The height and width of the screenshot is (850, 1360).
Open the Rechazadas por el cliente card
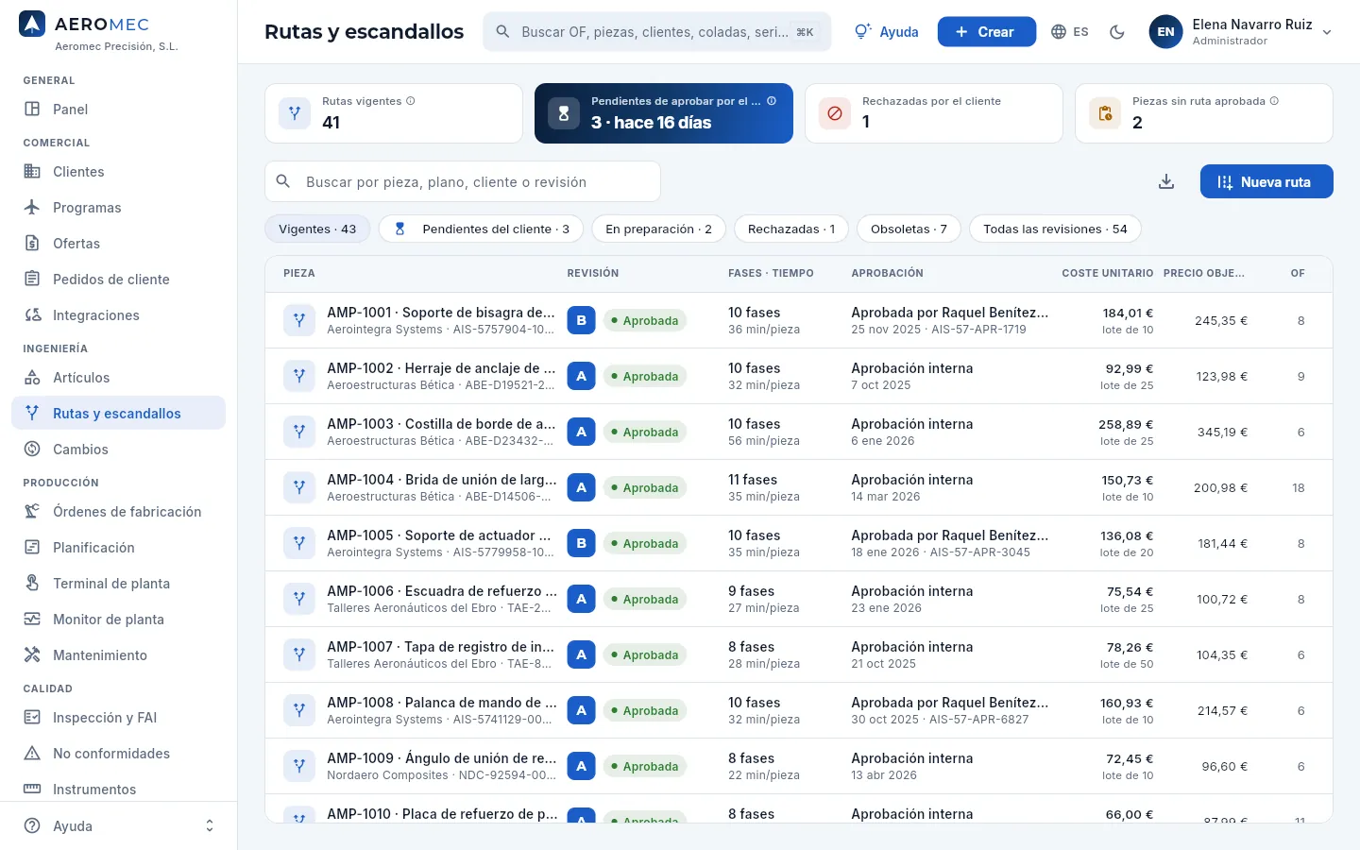[x=934, y=113]
